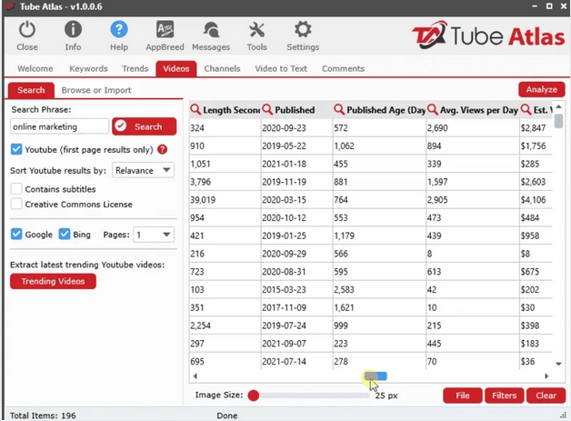The width and height of the screenshot is (571, 421).
Task: Select the 3,796 length cell
Action: [225, 182]
